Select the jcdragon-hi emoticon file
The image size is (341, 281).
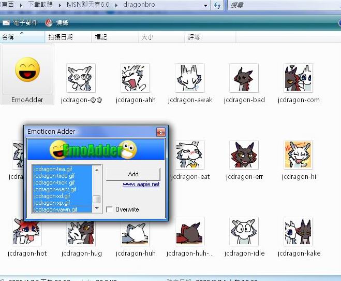[299, 155]
